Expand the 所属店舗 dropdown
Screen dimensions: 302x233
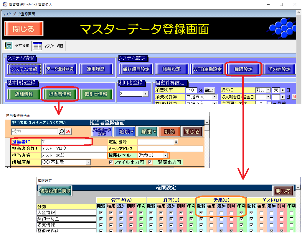pyautogui.click(x=88, y=162)
